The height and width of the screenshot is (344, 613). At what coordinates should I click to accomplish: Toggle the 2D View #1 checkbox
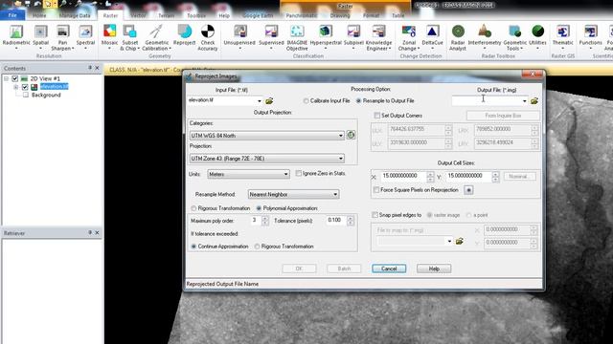point(15,78)
